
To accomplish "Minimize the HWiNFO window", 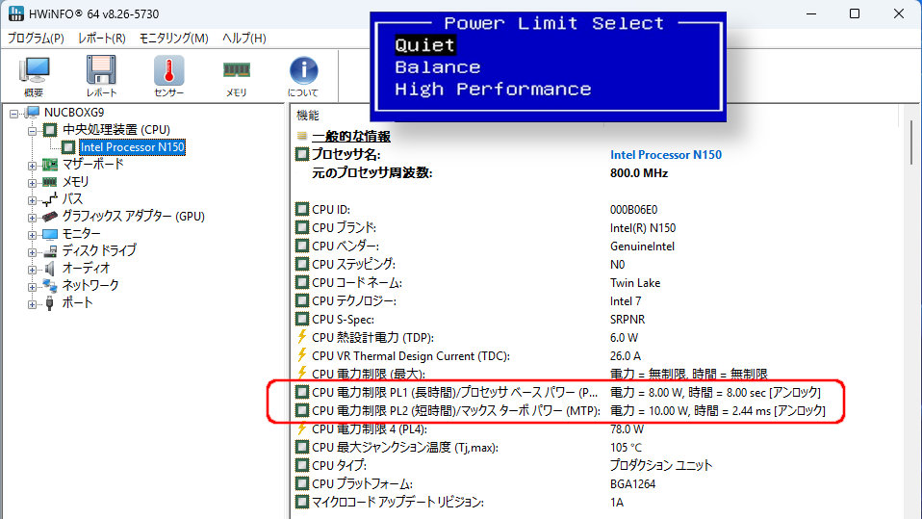I will point(811,13).
